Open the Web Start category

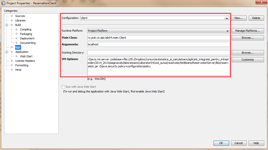(26, 56)
